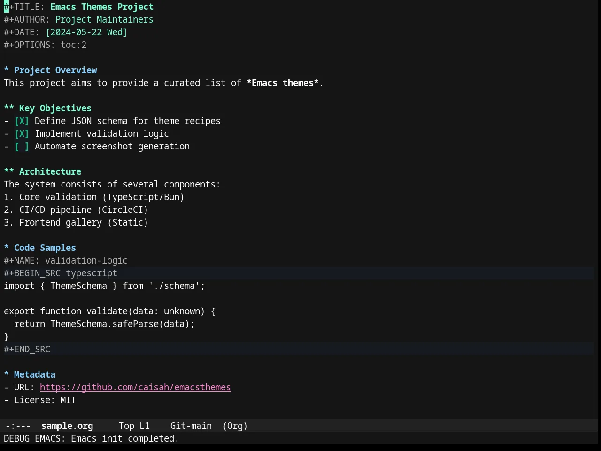Toggle the 'Define JSON schema' checkbox
Viewport: 601px width, 451px height.
[x=22, y=121]
